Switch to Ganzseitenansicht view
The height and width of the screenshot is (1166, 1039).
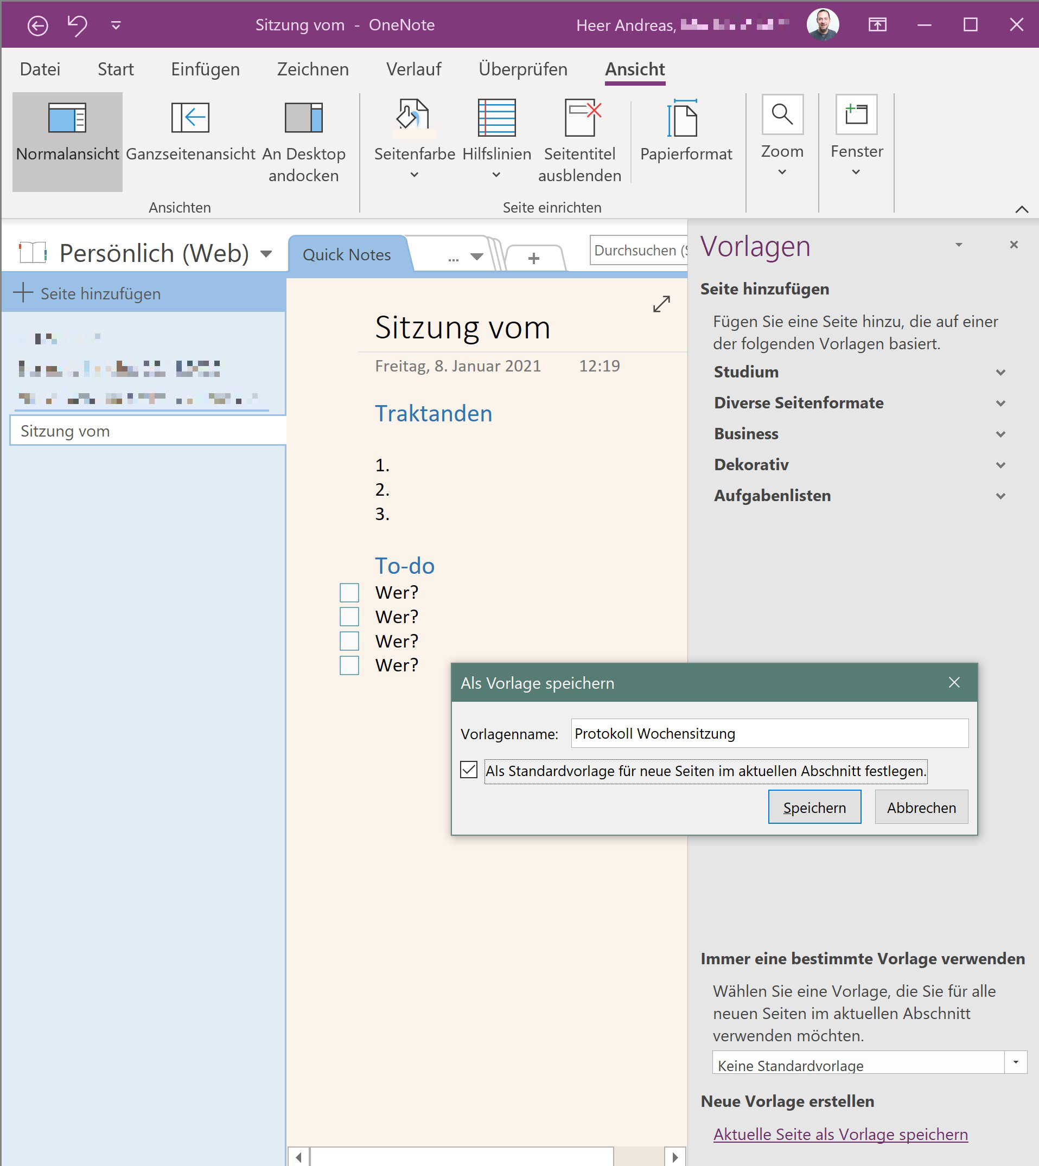[x=190, y=119]
